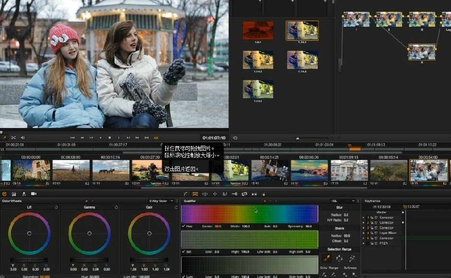Select clip 11 V1 with horses thumbnail
The image size is (451, 278).
pyautogui.click(x=111, y=170)
